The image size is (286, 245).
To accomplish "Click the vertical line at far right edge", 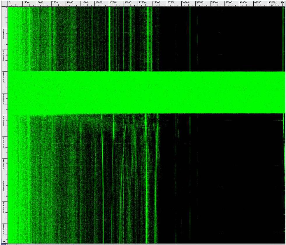I will 283,38.
